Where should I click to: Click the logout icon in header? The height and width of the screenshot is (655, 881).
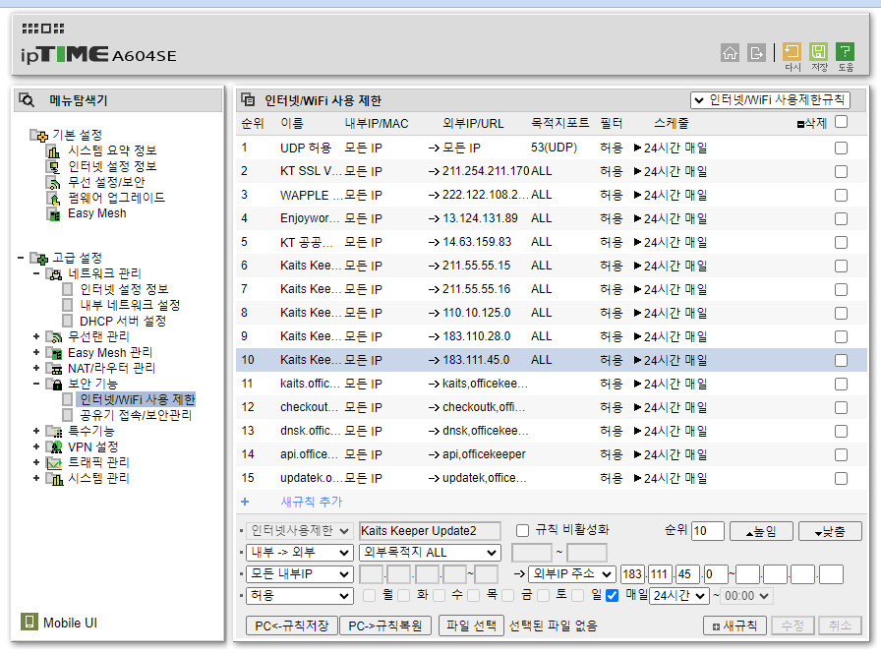(x=756, y=53)
